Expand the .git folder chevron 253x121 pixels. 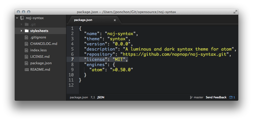tap(21, 25)
